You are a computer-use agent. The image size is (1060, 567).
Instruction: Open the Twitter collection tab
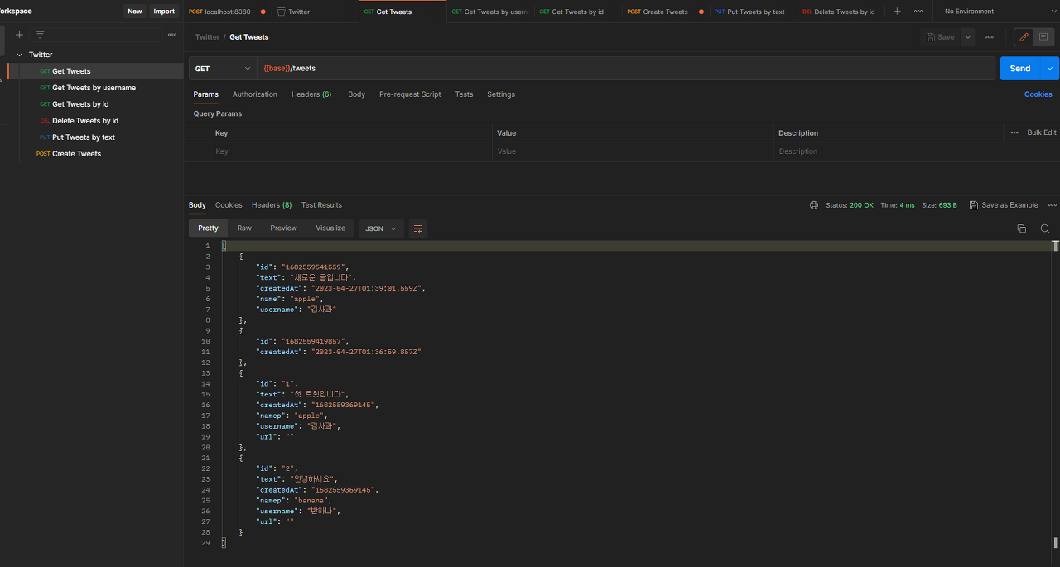(x=315, y=12)
